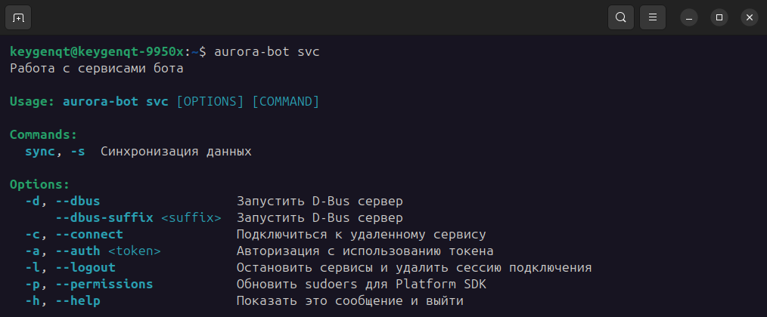
Task: Open a new terminal tab
Action: coord(18,17)
